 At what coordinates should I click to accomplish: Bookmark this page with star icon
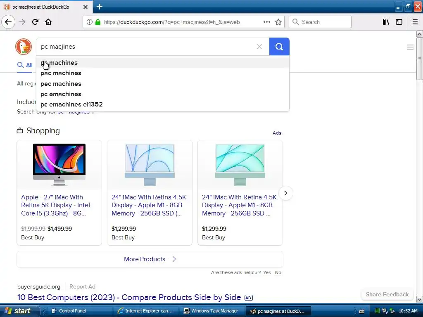(278, 22)
